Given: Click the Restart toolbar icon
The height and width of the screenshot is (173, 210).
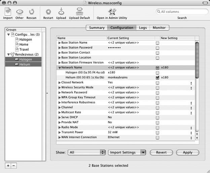Looking at the screenshot, I should coord(48,12).
